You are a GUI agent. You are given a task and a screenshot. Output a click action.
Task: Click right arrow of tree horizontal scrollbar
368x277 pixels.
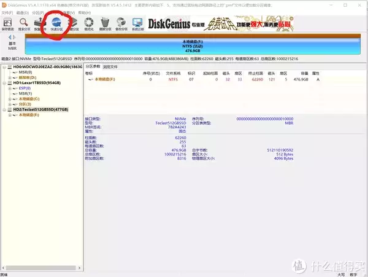click(79, 268)
